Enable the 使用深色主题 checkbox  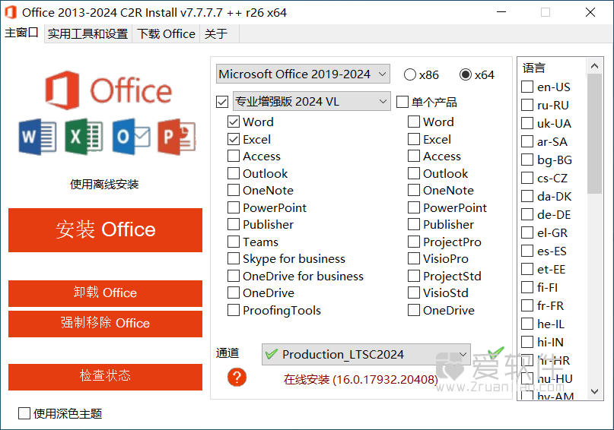pos(24,413)
